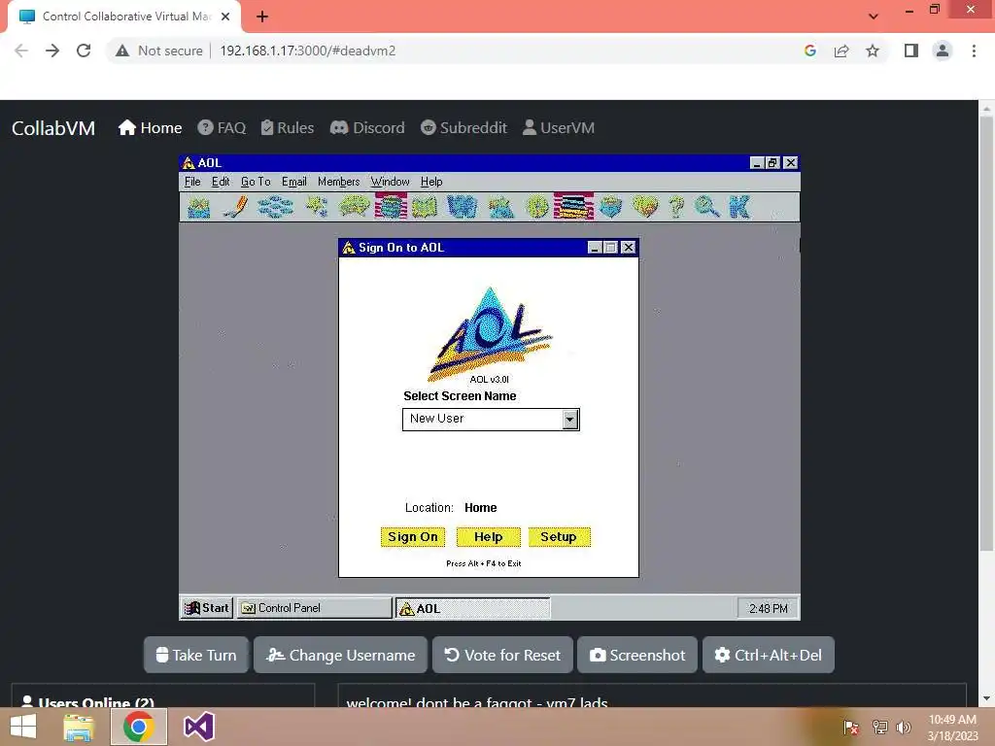995x746 pixels.
Task: Click the Keyword 'K' toolbar icon
Action: [739, 208]
